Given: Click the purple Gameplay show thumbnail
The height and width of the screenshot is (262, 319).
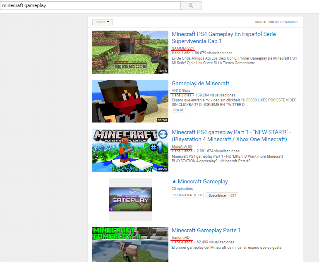Looking at the screenshot, I should pyautogui.click(x=130, y=199).
